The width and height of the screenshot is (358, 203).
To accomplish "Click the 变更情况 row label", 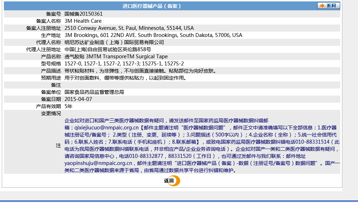I will [51, 113].
